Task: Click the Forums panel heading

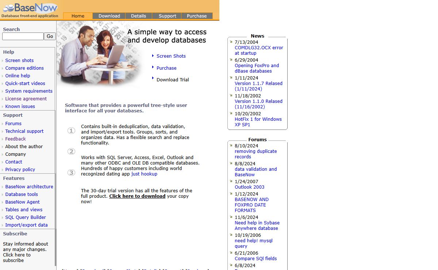Action: pyautogui.click(x=257, y=140)
